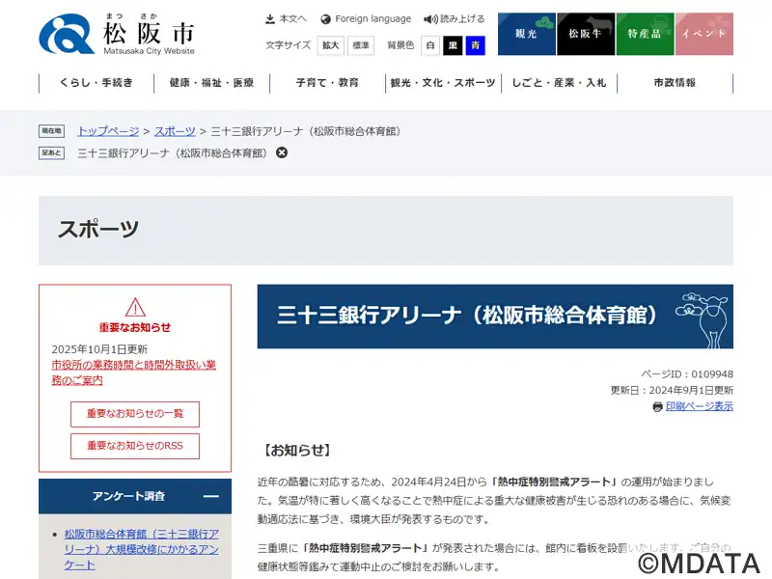
Task: Enlarge text size with 拡大
Action: 331,45
